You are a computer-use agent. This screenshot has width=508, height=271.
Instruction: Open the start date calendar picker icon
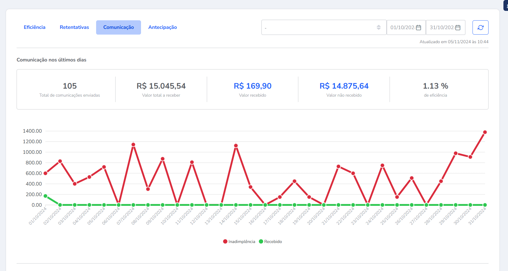tap(418, 27)
